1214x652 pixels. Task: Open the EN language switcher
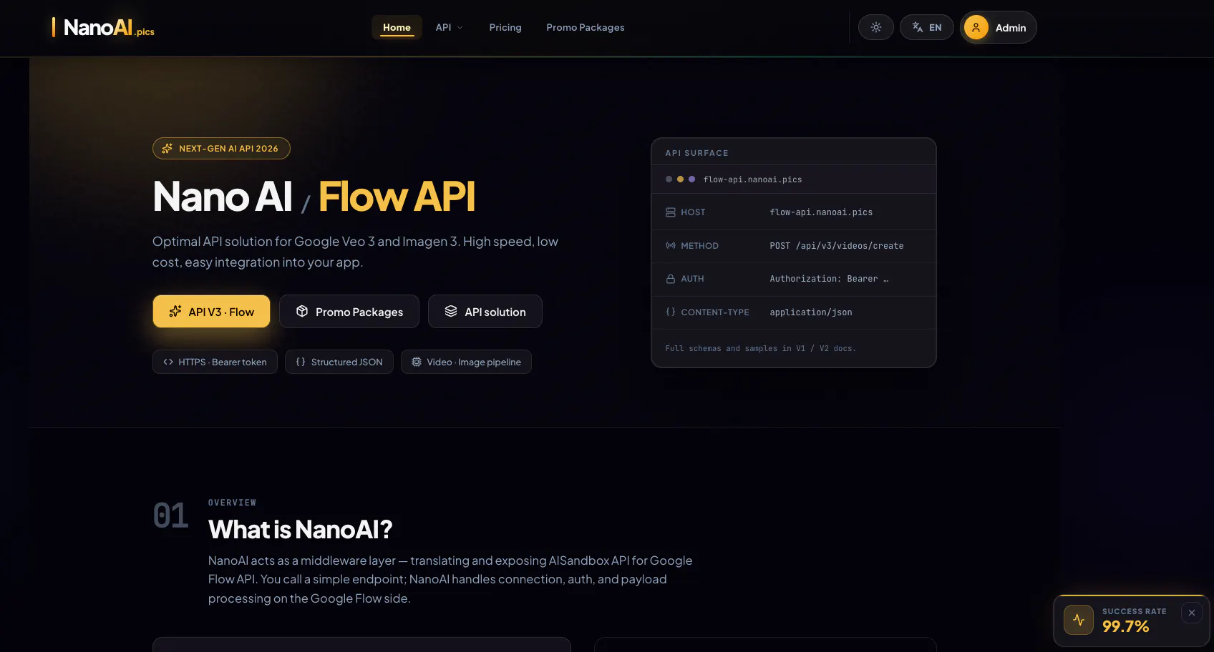(x=926, y=27)
